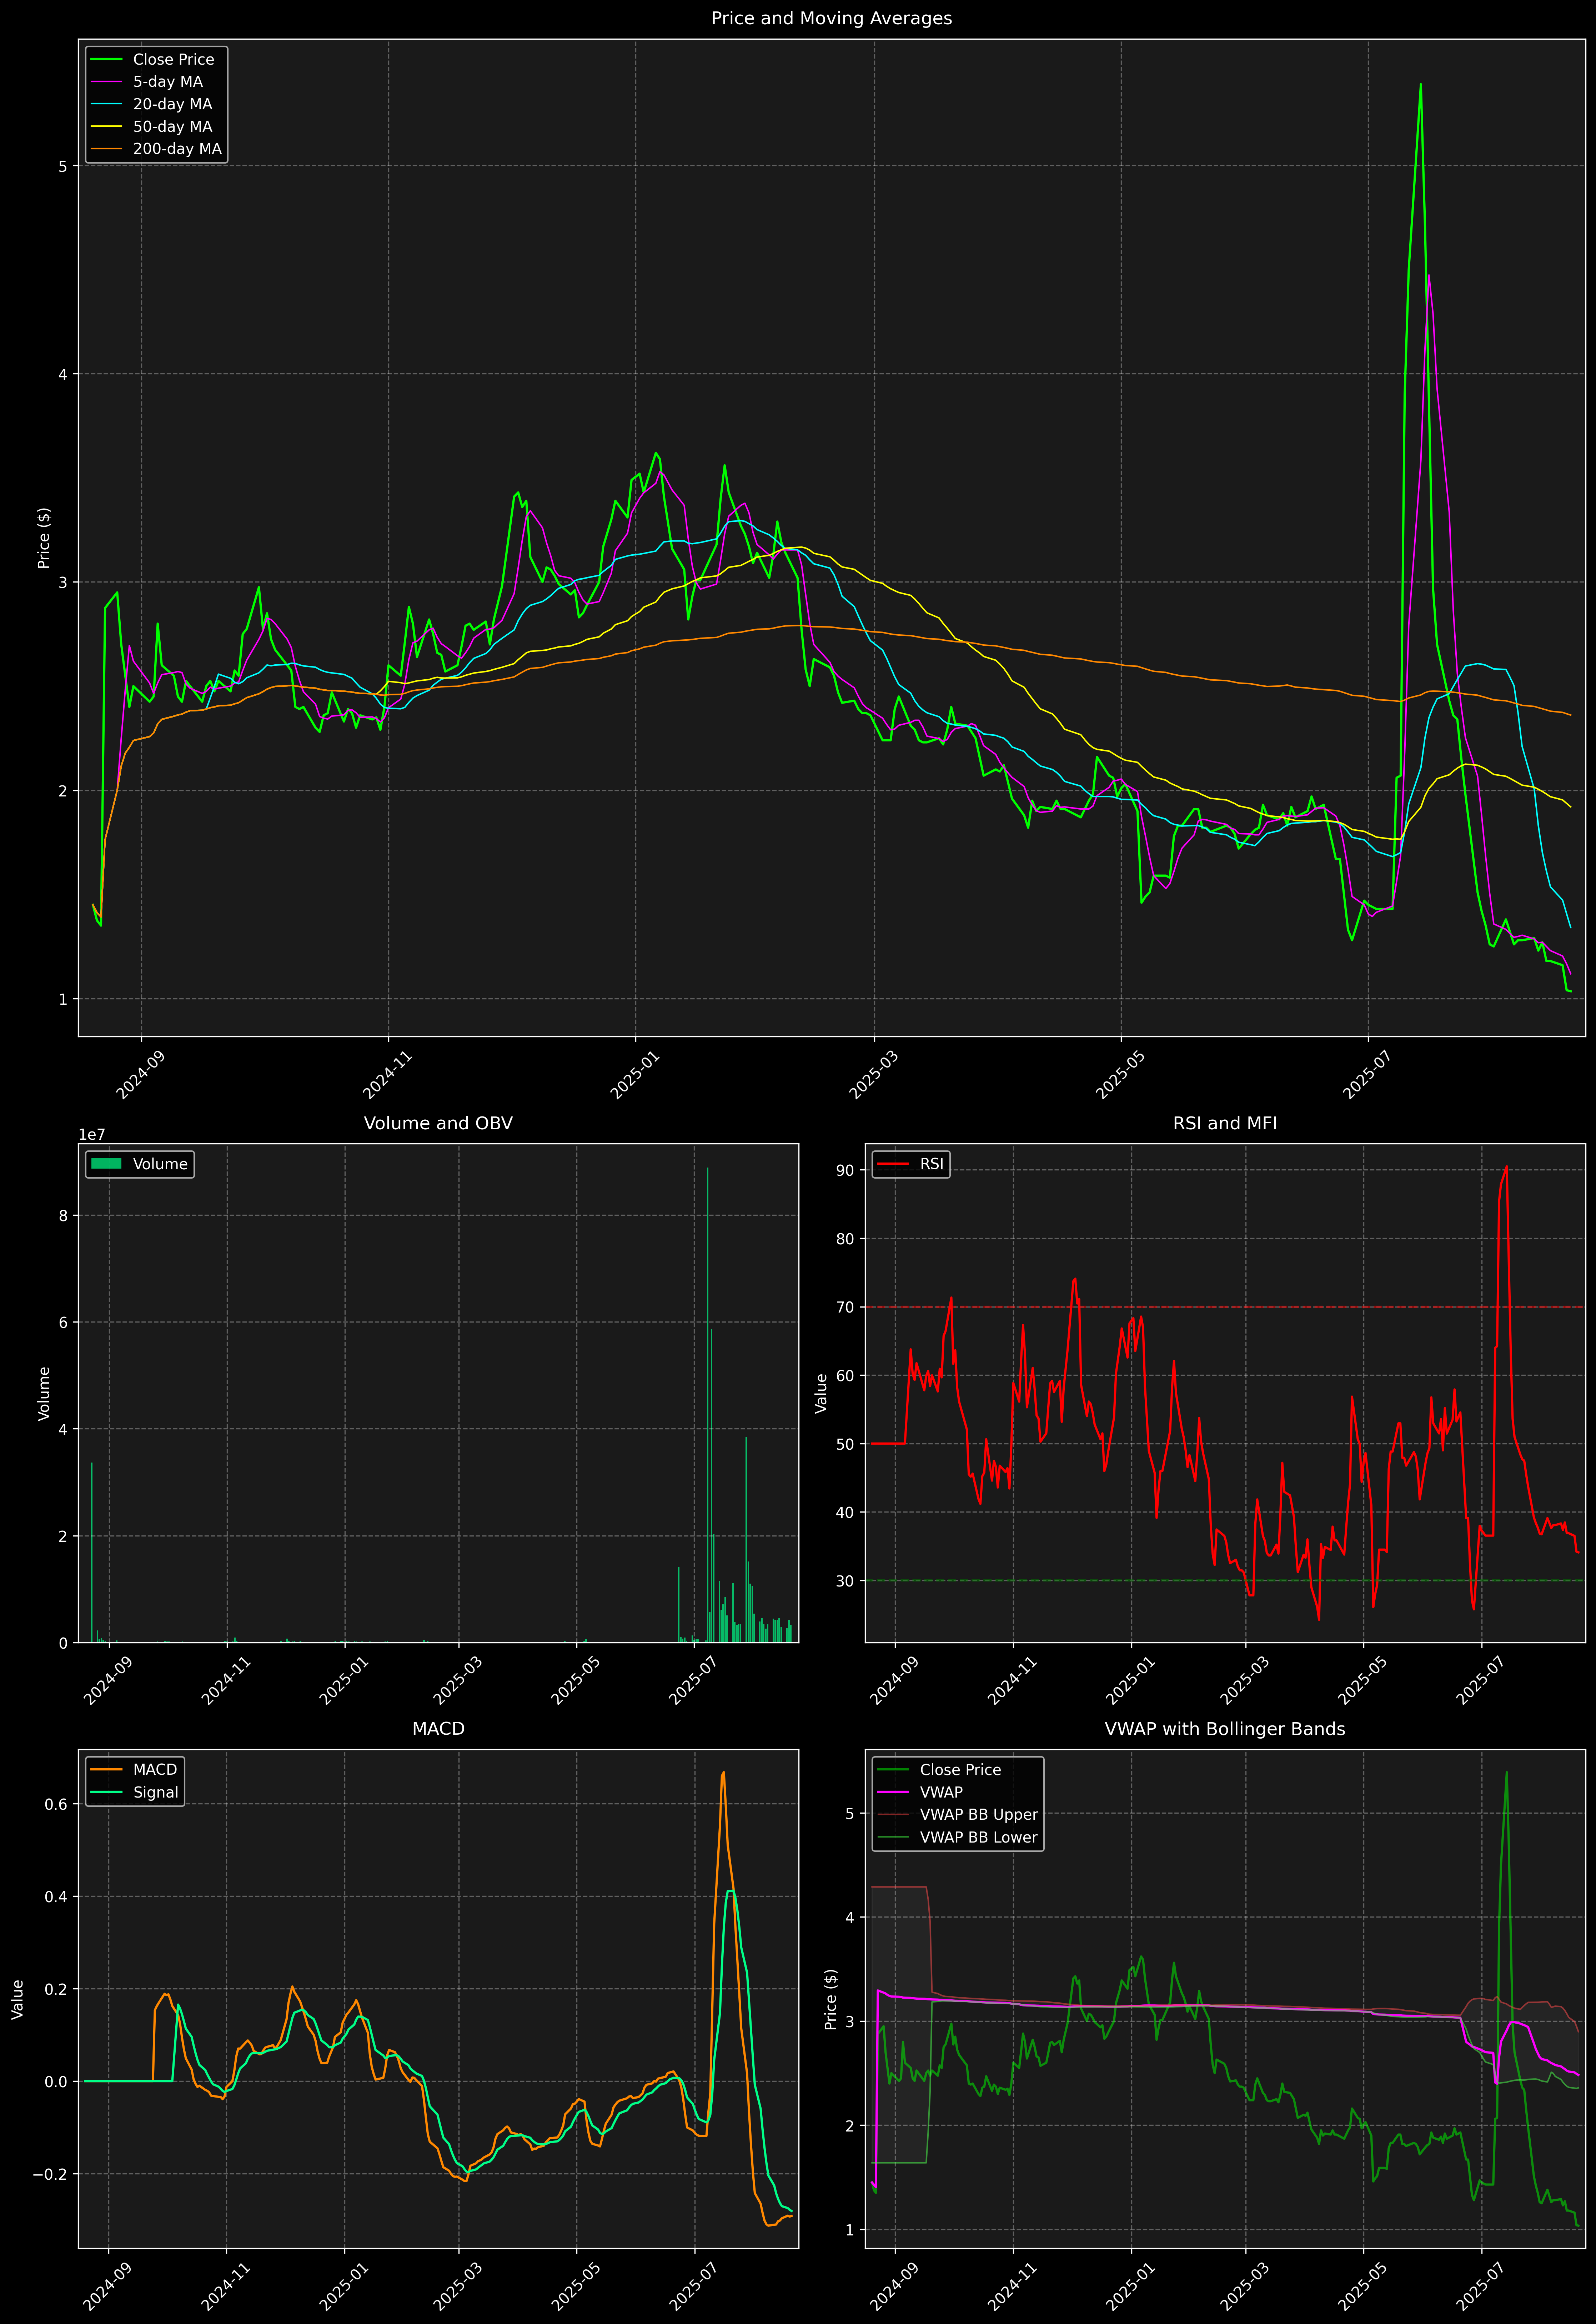Click the 5-day MA legend line
Image resolution: width=1596 pixels, height=2324 pixels.
(106, 82)
